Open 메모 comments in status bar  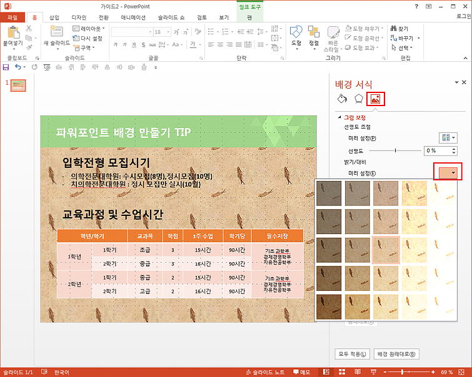coord(301,372)
